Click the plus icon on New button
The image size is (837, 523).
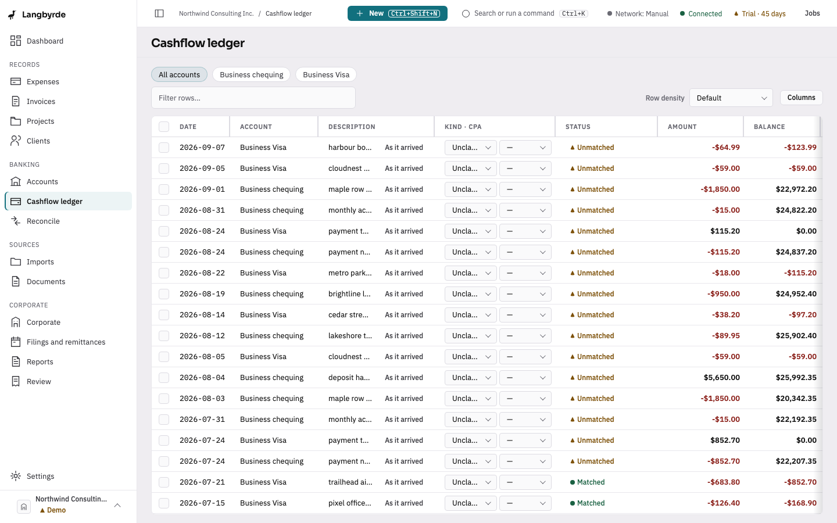coord(360,13)
